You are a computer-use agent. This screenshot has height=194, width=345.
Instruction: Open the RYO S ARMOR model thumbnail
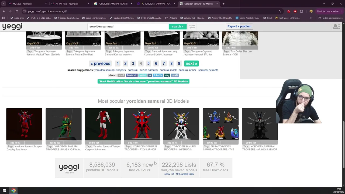coord(142,124)
